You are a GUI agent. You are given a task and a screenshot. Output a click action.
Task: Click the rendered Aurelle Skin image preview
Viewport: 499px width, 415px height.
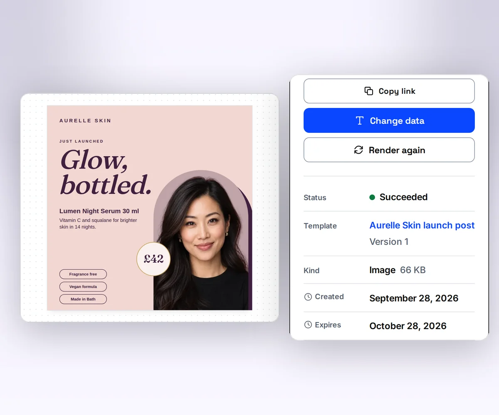point(150,207)
